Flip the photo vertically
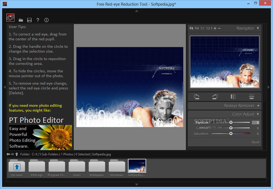This screenshot has height=189, width=273. click(252, 97)
